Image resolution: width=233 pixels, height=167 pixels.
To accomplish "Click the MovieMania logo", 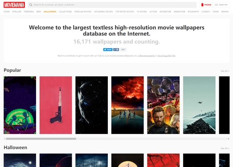I will pos(14,5).
